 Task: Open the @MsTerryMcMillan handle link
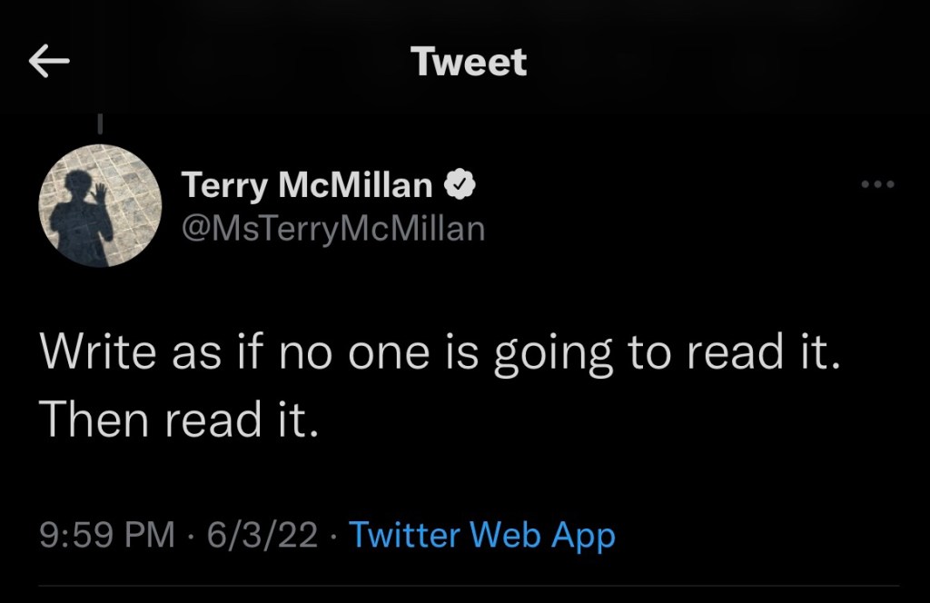pyautogui.click(x=333, y=228)
